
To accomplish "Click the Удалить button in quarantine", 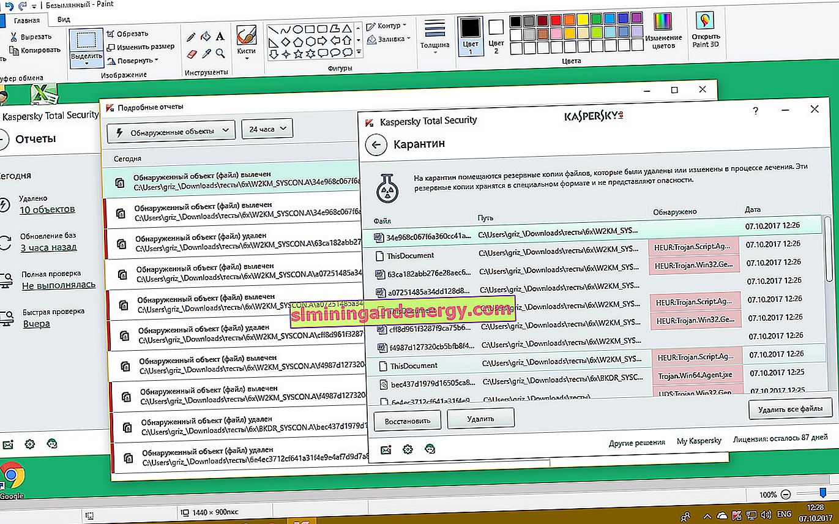I will [x=480, y=418].
